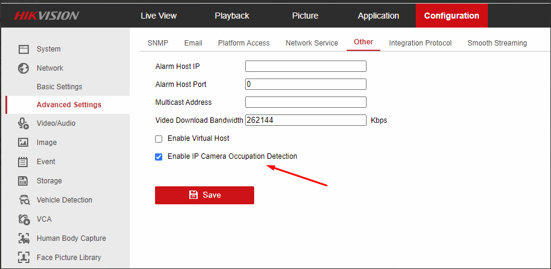Switch to the Email tab
The image size is (551, 269).
pyautogui.click(x=193, y=43)
